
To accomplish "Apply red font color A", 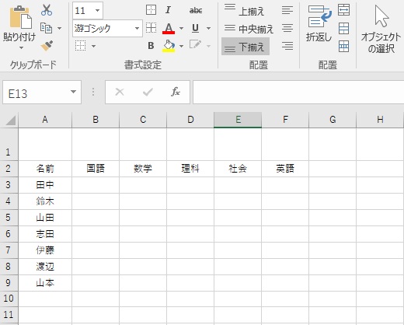I will (x=169, y=28).
